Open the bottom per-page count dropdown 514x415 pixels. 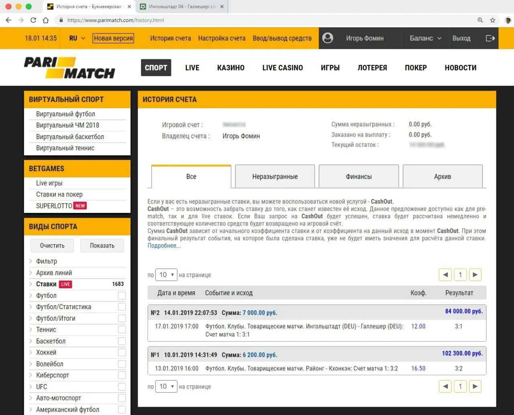[166, 387]
